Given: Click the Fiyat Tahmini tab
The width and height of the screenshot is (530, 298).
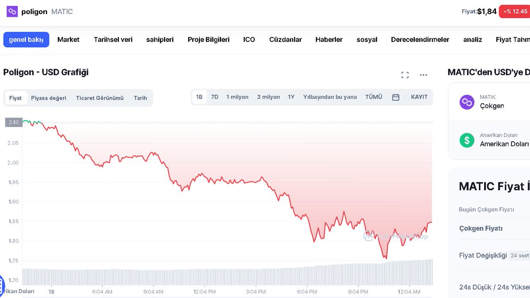Looking at the screenshot, I should [x=513, y=39].
